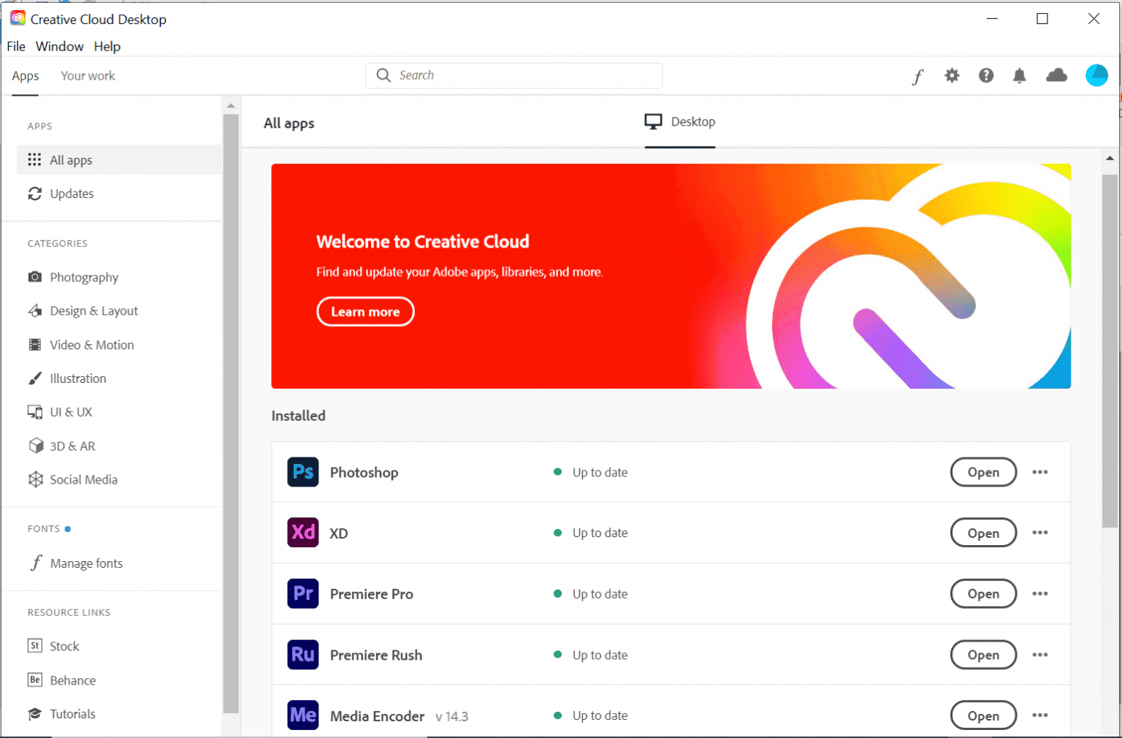Click the sidebar vertical scrollbar

231,409
